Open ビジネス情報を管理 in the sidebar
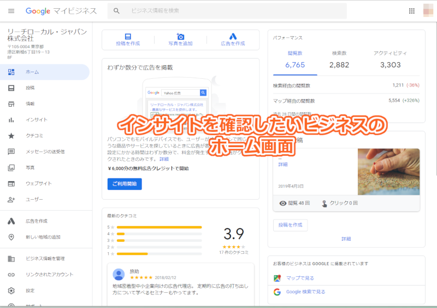 pyautogui.click(x=45, y=259)
